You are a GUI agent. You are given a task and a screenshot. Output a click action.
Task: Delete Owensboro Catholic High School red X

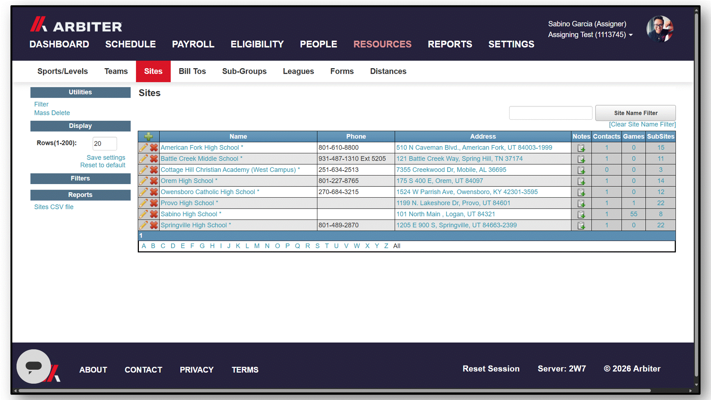tap(154, 192)
